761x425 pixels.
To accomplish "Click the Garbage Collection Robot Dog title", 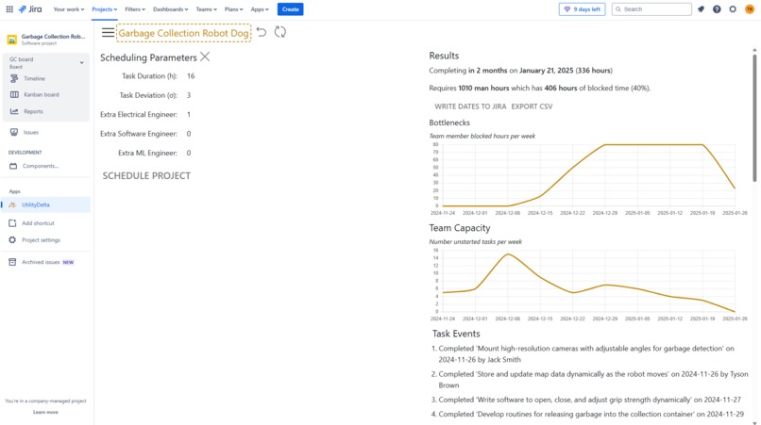I will 184,33.
